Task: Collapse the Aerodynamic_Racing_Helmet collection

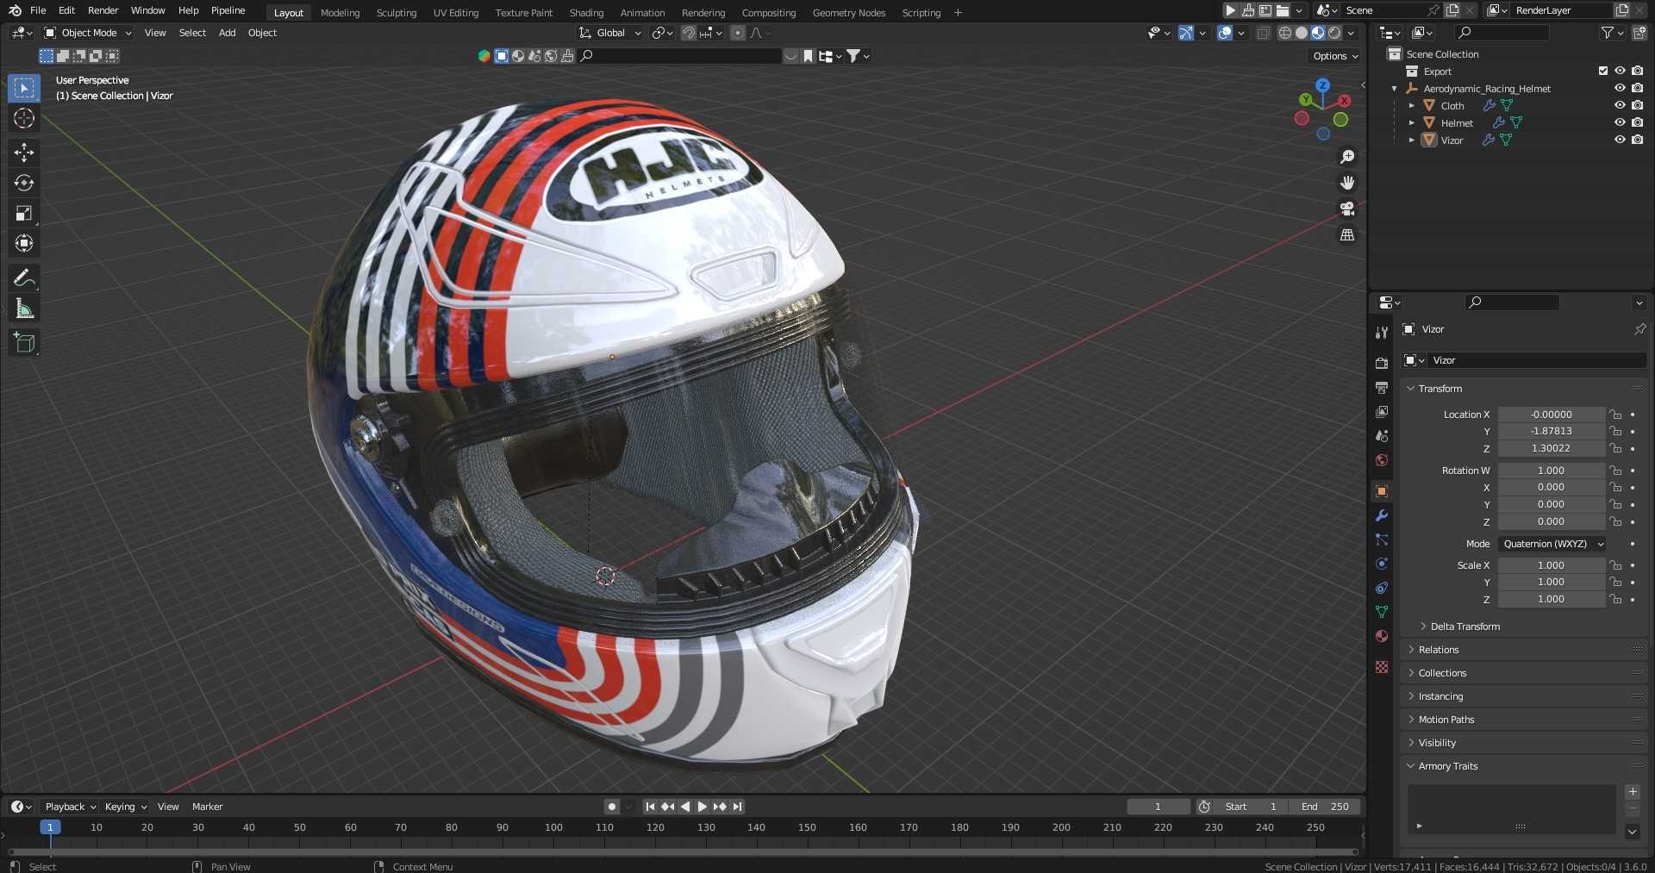Action: tap(1394, 88)
